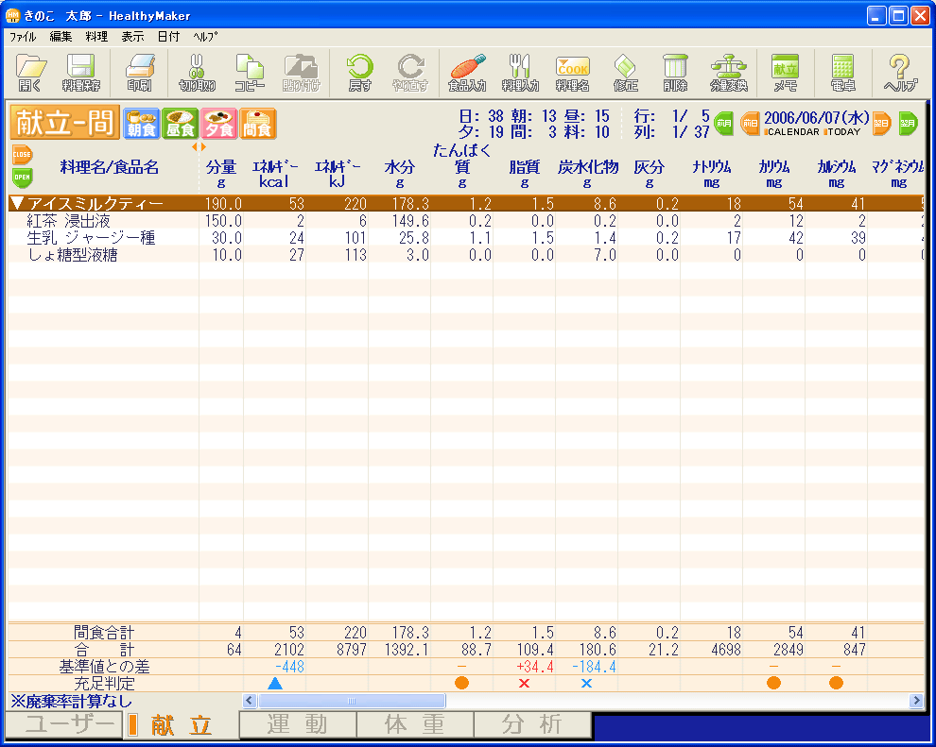
Task: Click the ナトリウム column header
Action: 712,174
